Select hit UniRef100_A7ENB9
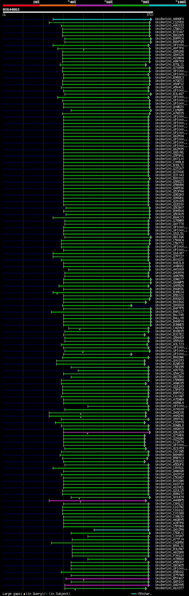This screenshot has height=596, width=189. 170,400
